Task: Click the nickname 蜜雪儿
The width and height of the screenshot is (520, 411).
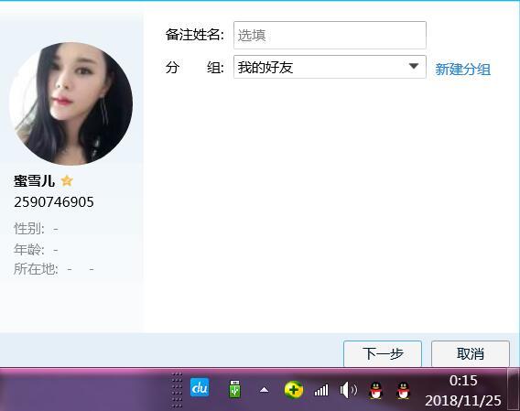Action: 34,181
